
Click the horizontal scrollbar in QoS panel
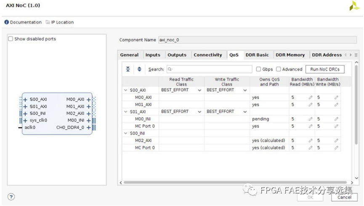point(235,183)
